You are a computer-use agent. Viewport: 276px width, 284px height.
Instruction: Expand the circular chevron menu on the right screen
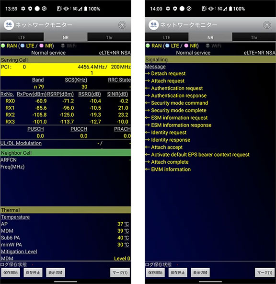[x=267, y=25]
